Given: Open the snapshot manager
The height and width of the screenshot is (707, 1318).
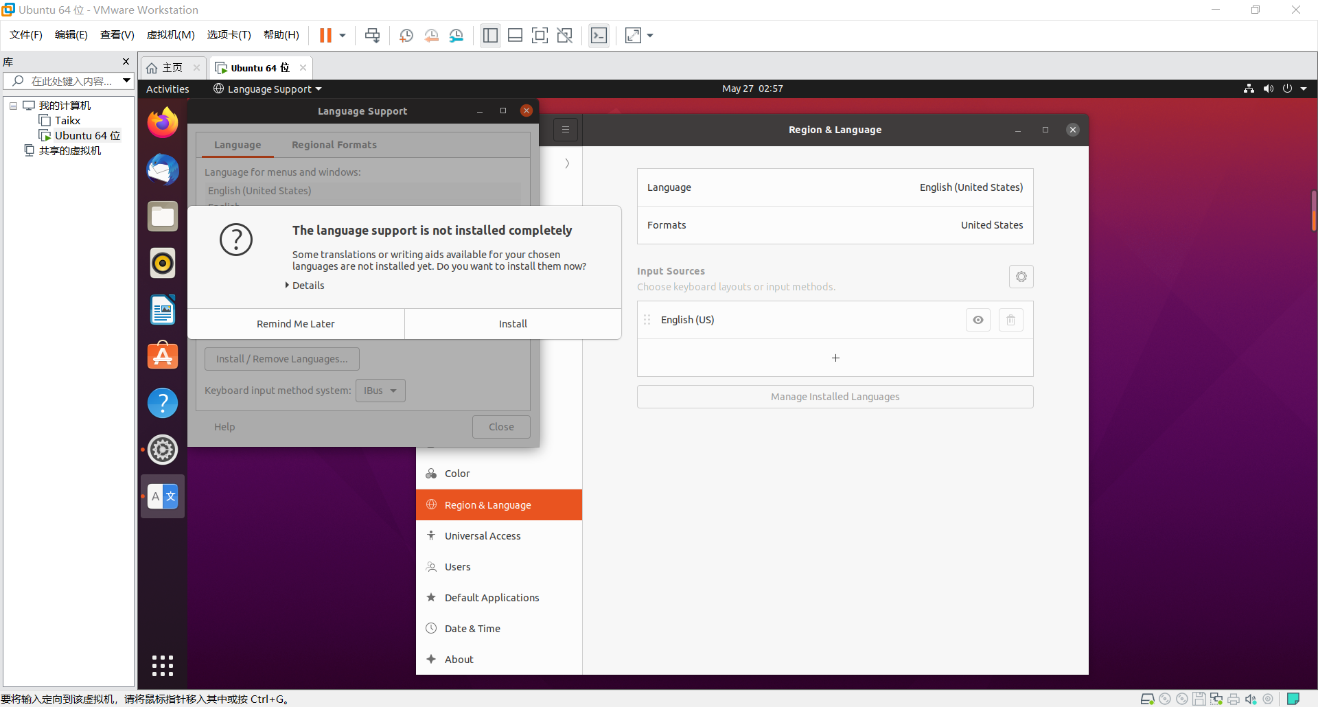Looking at the screenshot, I should point(456,35).
